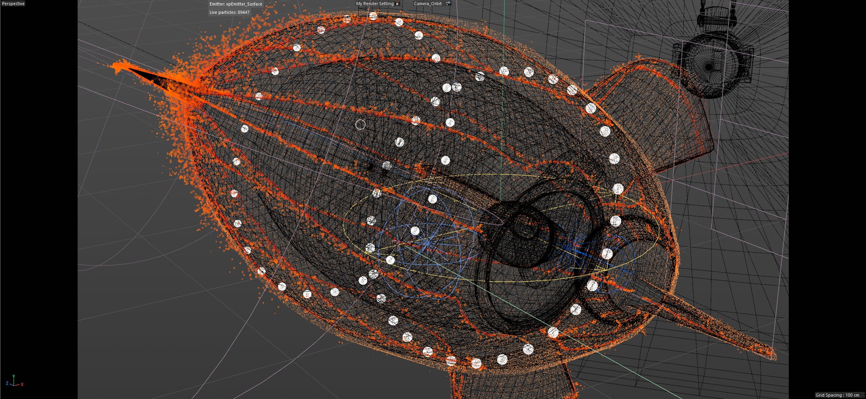This screenshot has height=399, width=866.
Task: Click the blue Z axis label in gizmo
Action: (x=7, y=384)
